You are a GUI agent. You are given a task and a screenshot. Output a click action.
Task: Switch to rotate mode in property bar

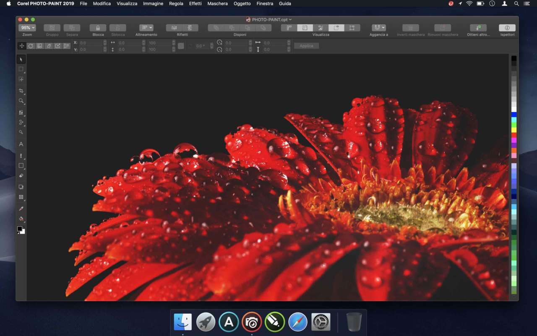30,46
